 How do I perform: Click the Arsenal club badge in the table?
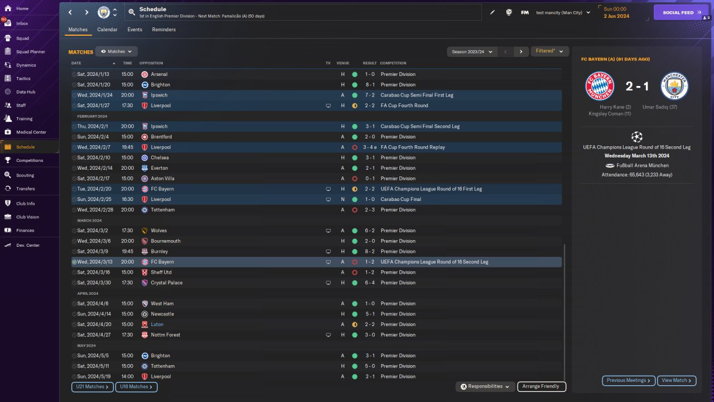coord(144,74)
